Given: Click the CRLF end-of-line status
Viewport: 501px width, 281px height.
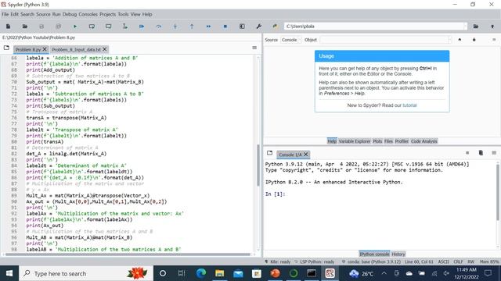Looking at the screenshot, I should point(458,261).
